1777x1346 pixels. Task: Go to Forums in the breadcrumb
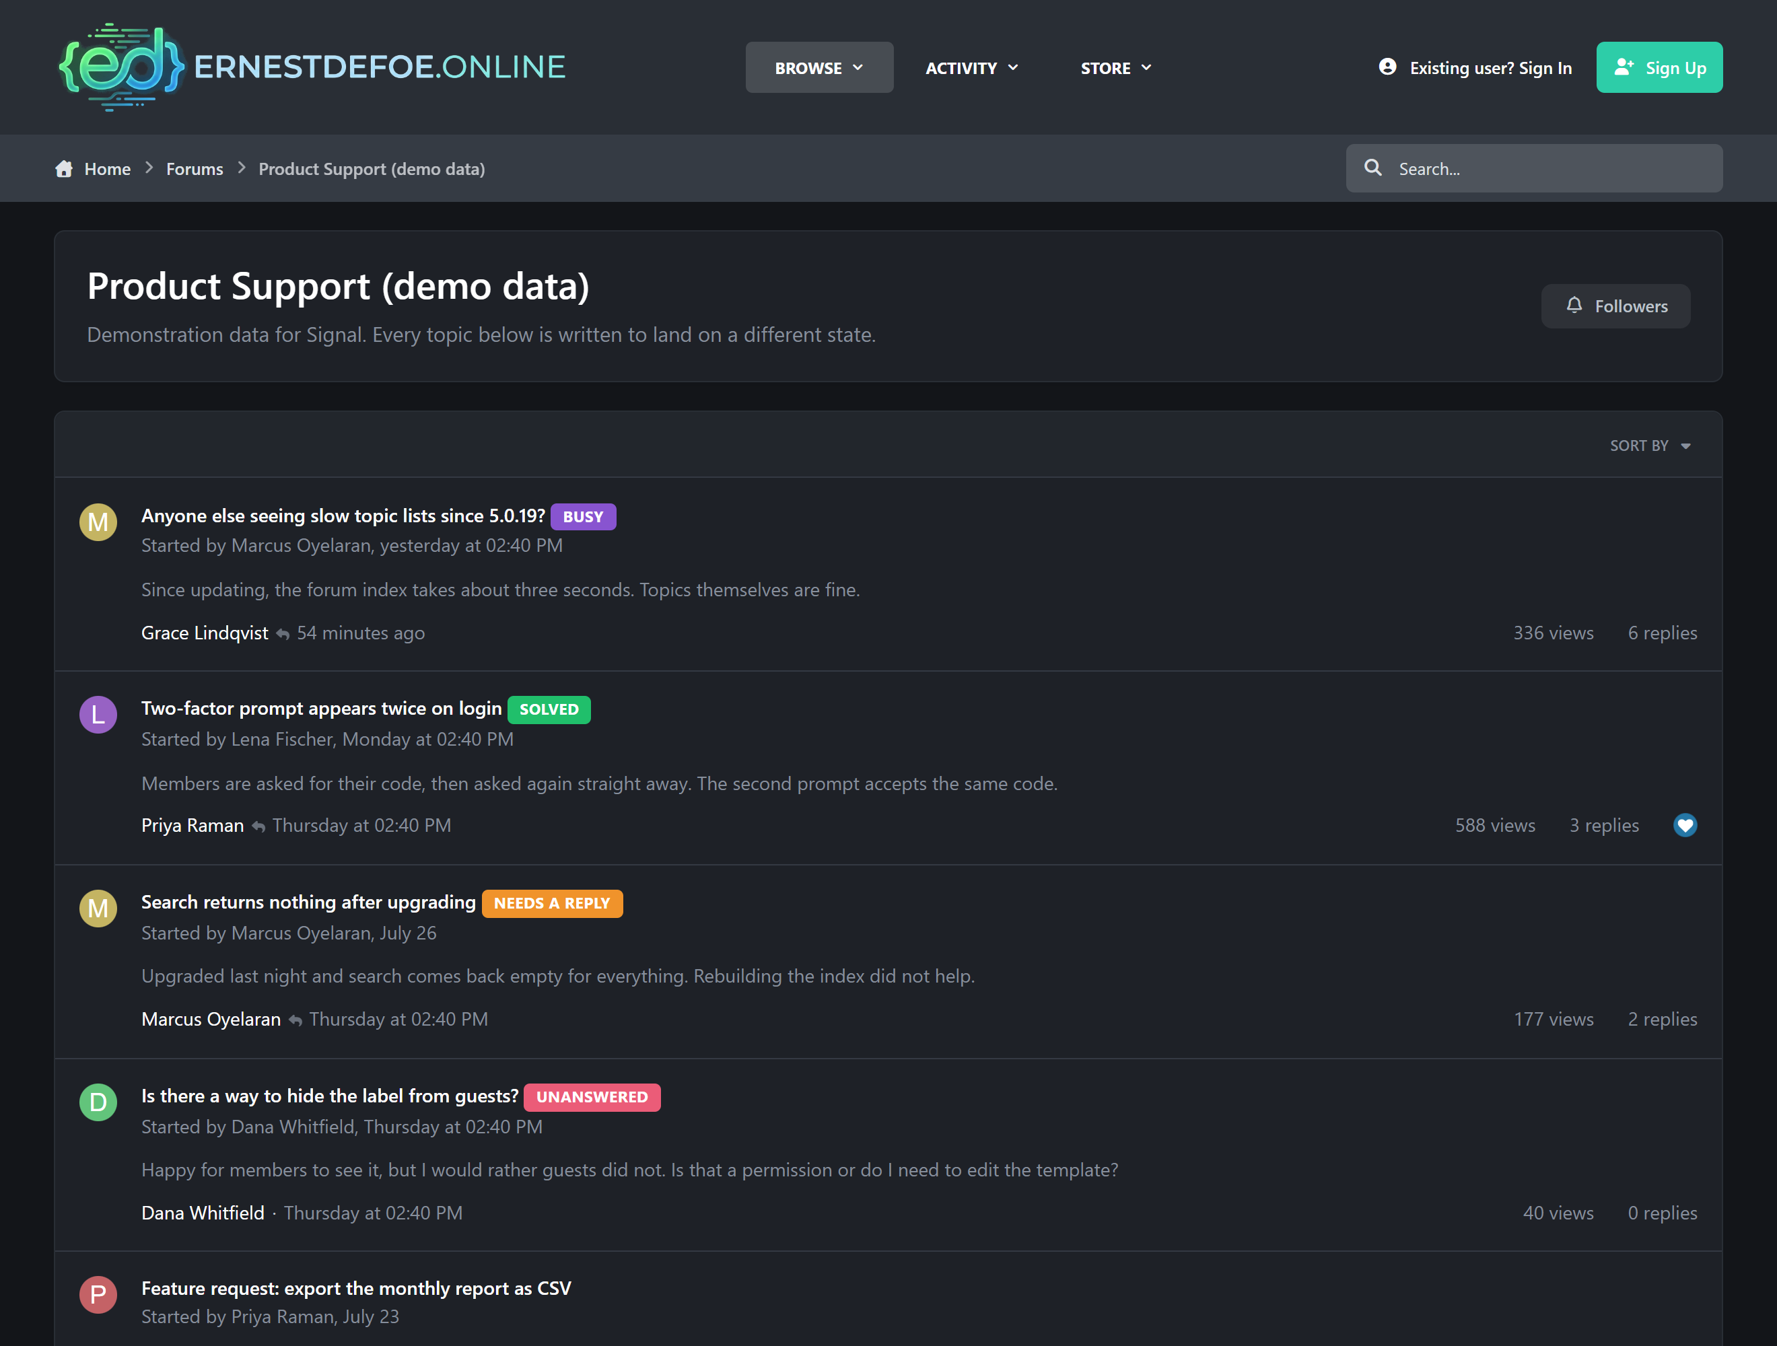(195, 169)
